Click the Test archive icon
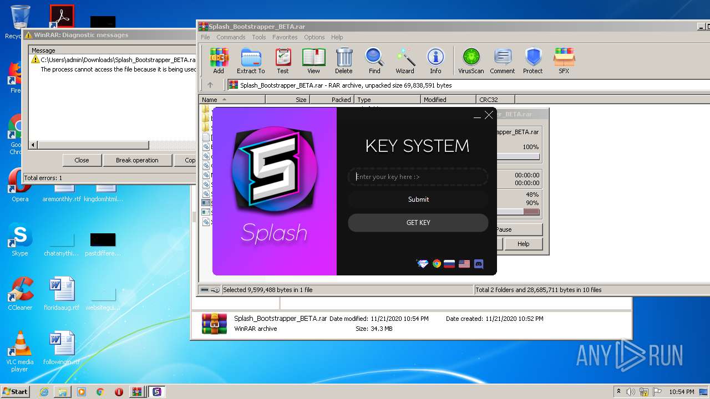 [283, 61]
